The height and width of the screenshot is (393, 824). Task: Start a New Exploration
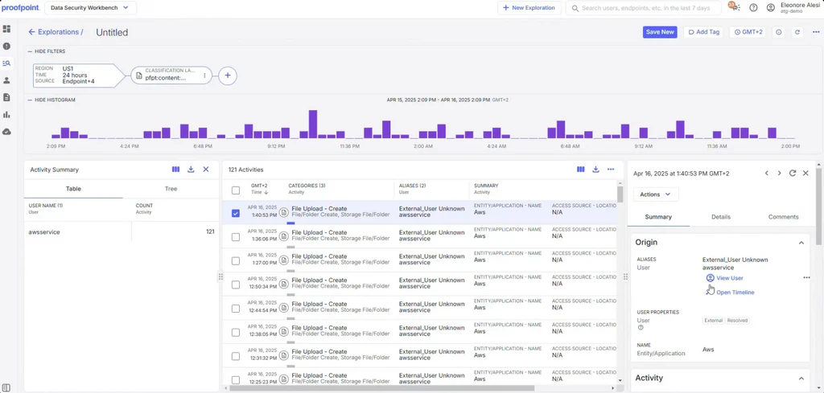pos(529,8)
